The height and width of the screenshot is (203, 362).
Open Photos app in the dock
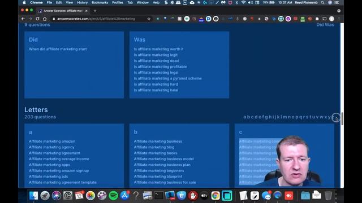coord(90,196)
